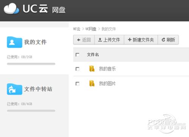Click the UC云 网盘 title text
The height and width of the screenshot is (137, 189).
click(x=44, y=9)
